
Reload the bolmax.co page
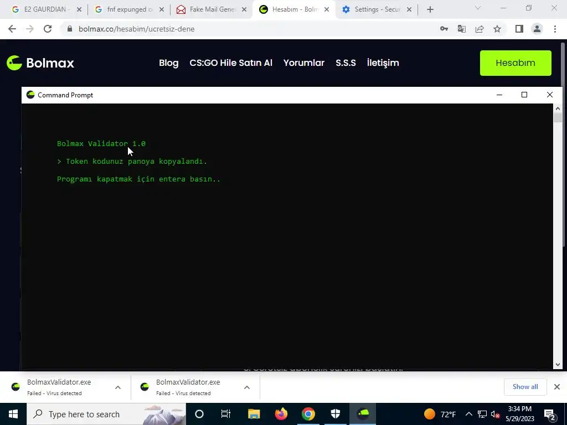[48, 29]
